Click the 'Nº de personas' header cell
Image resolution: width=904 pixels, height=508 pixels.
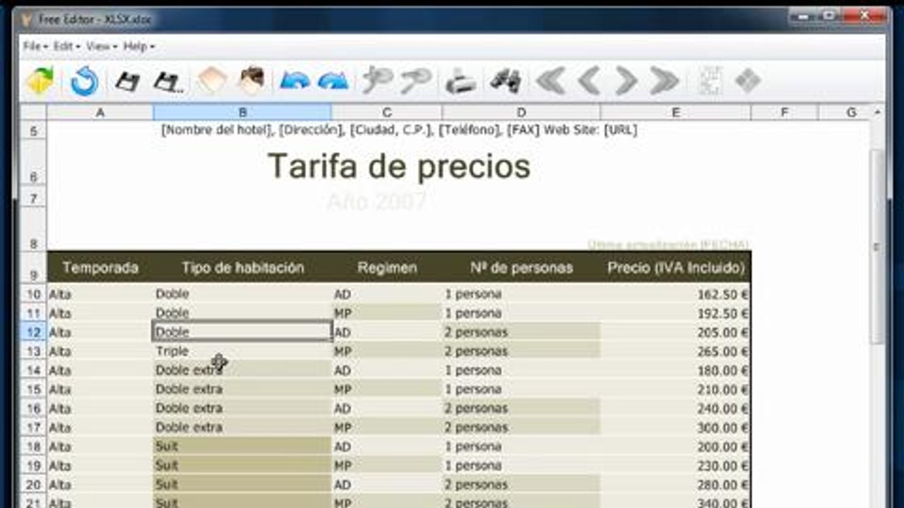point(521,268)
